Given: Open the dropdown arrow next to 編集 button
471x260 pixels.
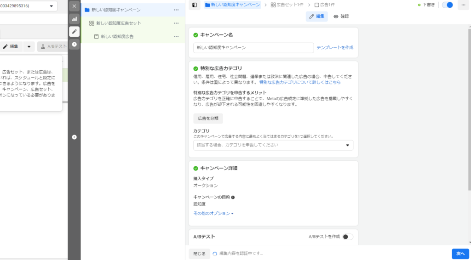Looking at the screenshot, I should tap(29, 46).
